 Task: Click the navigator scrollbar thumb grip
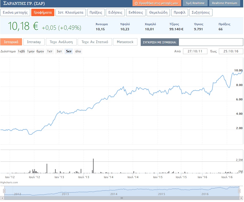pos(122,198)
